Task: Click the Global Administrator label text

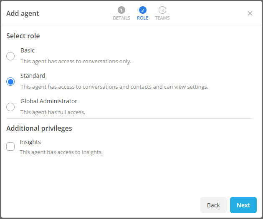Action: click(49, 101)
